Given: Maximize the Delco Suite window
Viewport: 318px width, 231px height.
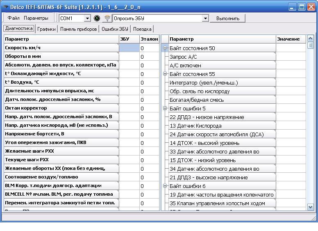Looking at the screenshot, I should point(302,7).
